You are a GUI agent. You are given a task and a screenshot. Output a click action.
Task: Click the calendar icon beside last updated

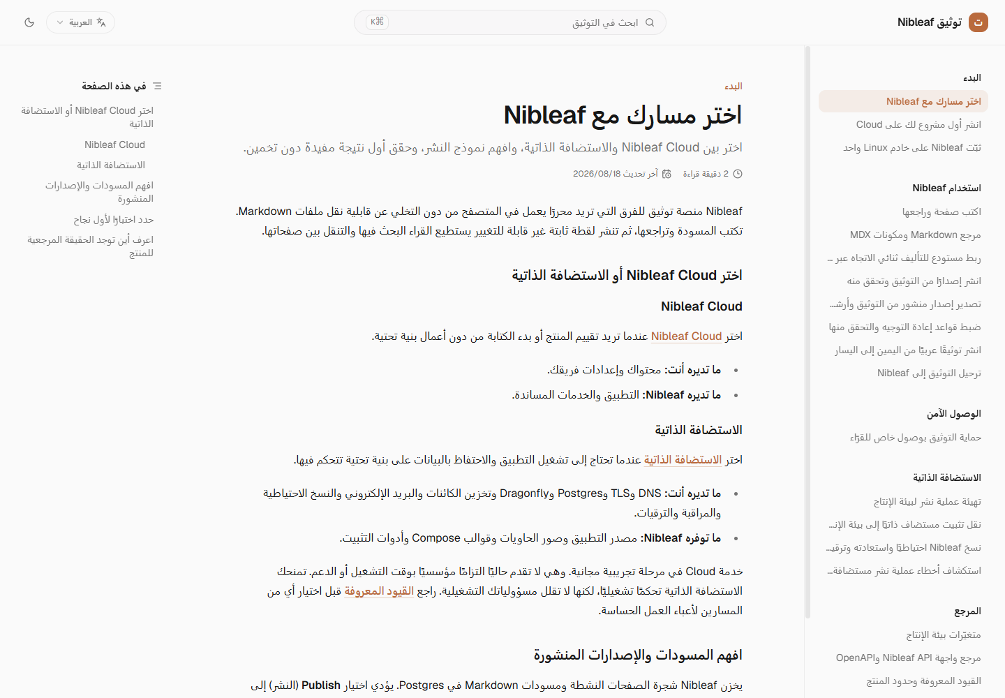[x=667, y=174]
